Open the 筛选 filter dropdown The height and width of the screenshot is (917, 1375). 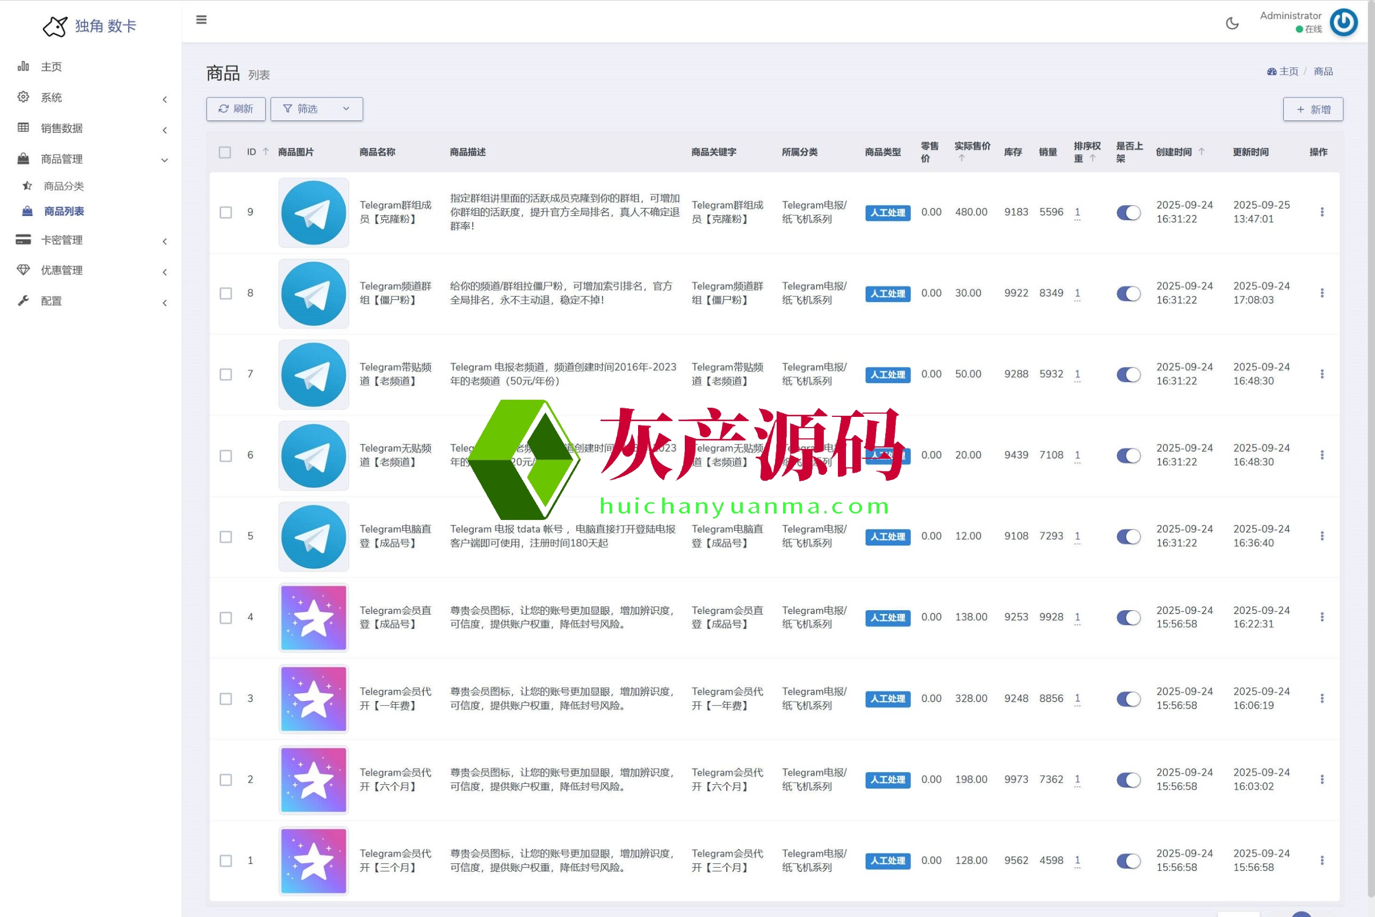point(316,110)
